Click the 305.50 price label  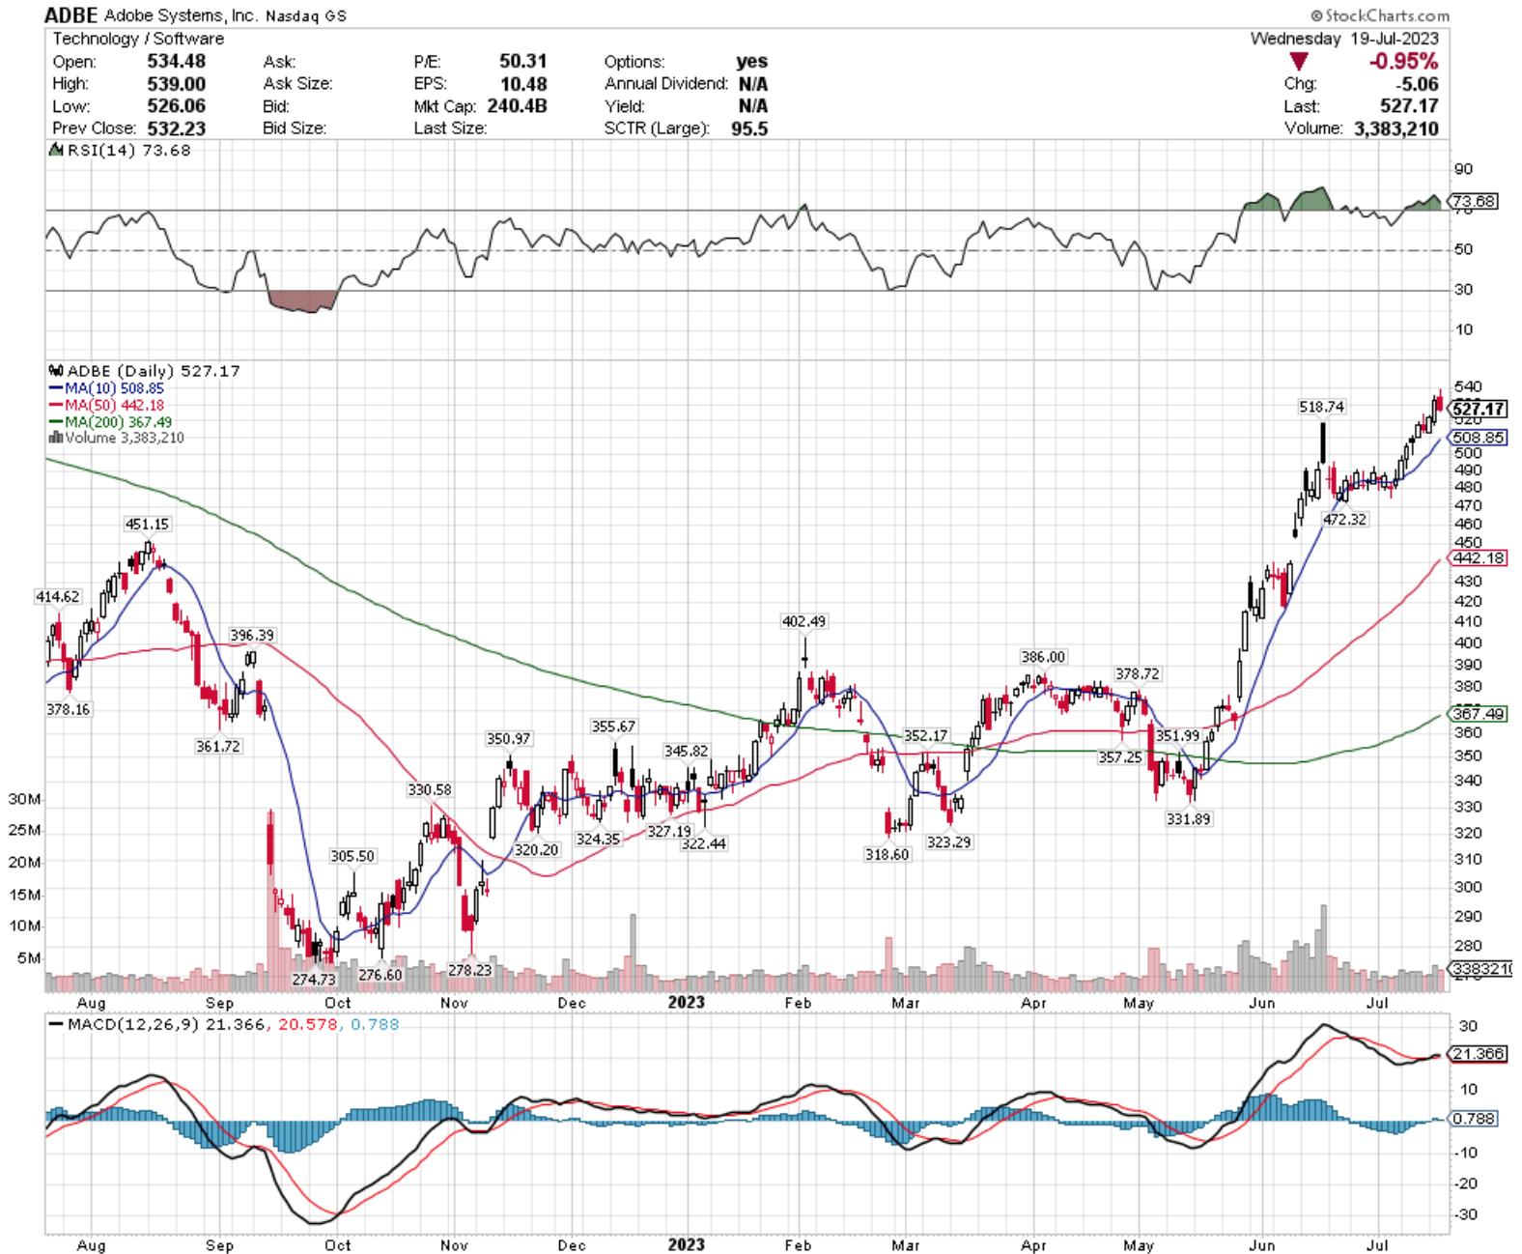pyautogui.click(x=352, y=856)
